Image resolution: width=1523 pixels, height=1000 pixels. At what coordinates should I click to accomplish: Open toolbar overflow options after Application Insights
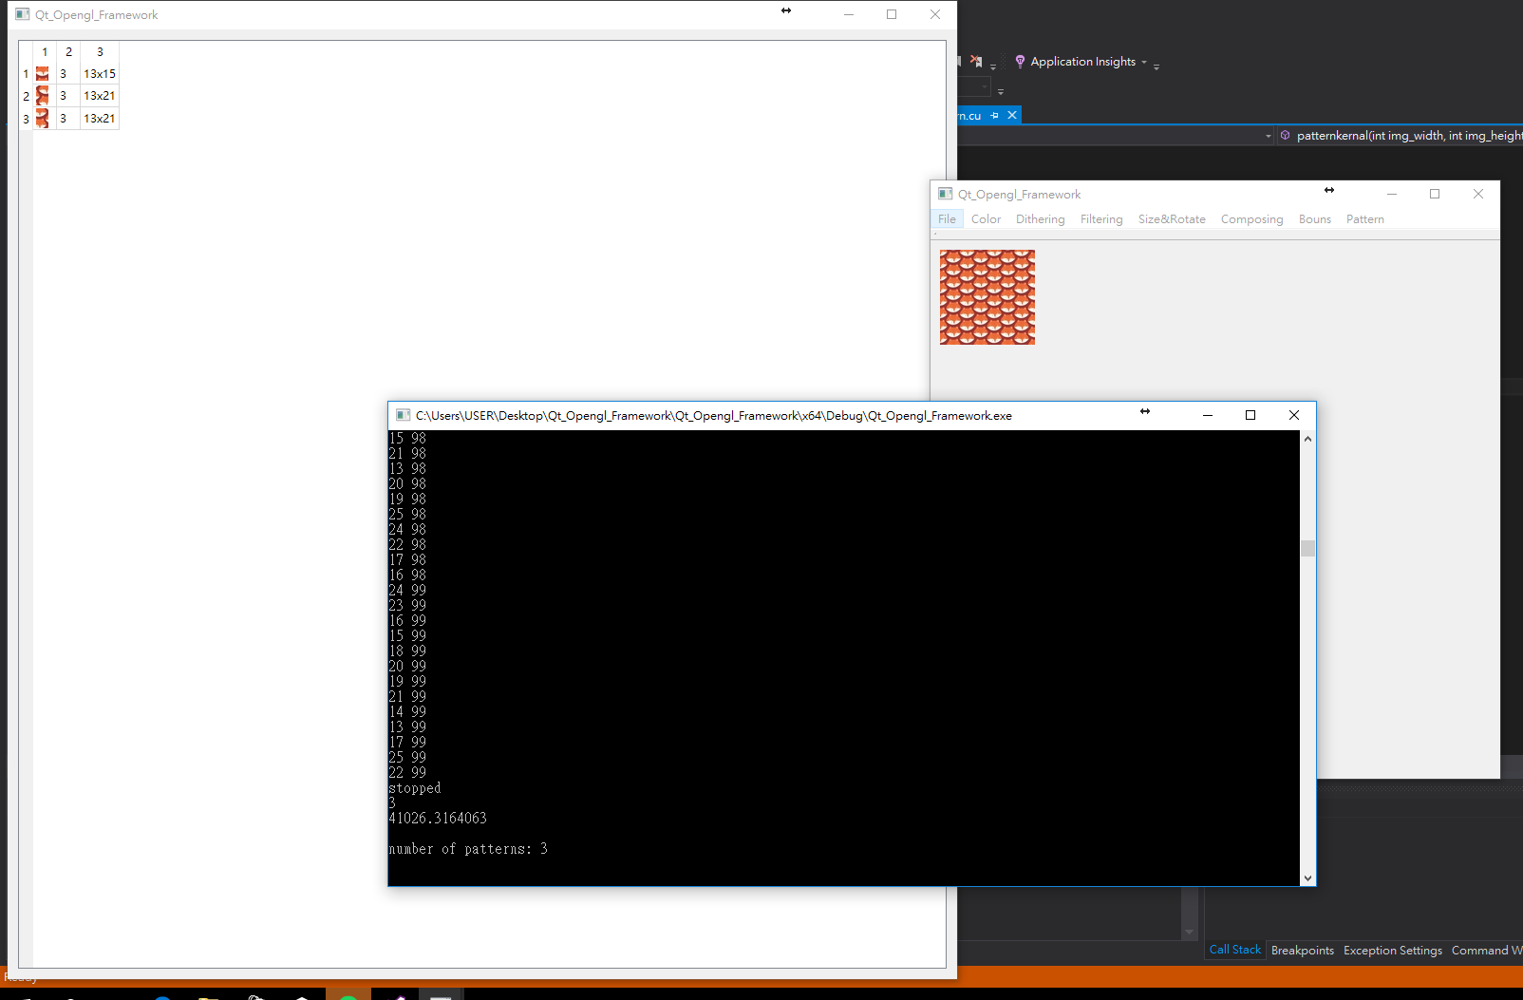pyautogui.click(x=1156, y=66)
